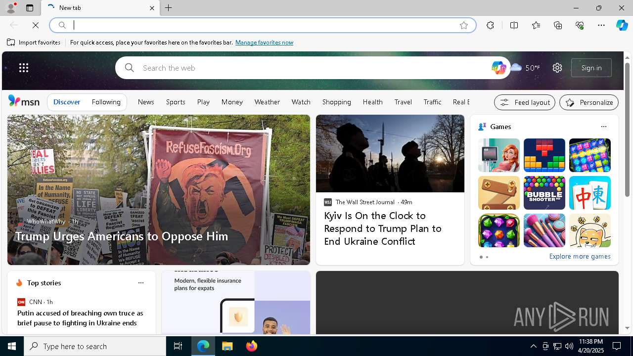Open browser Extensions icon

pyautogui.click(x=490, y=25)
